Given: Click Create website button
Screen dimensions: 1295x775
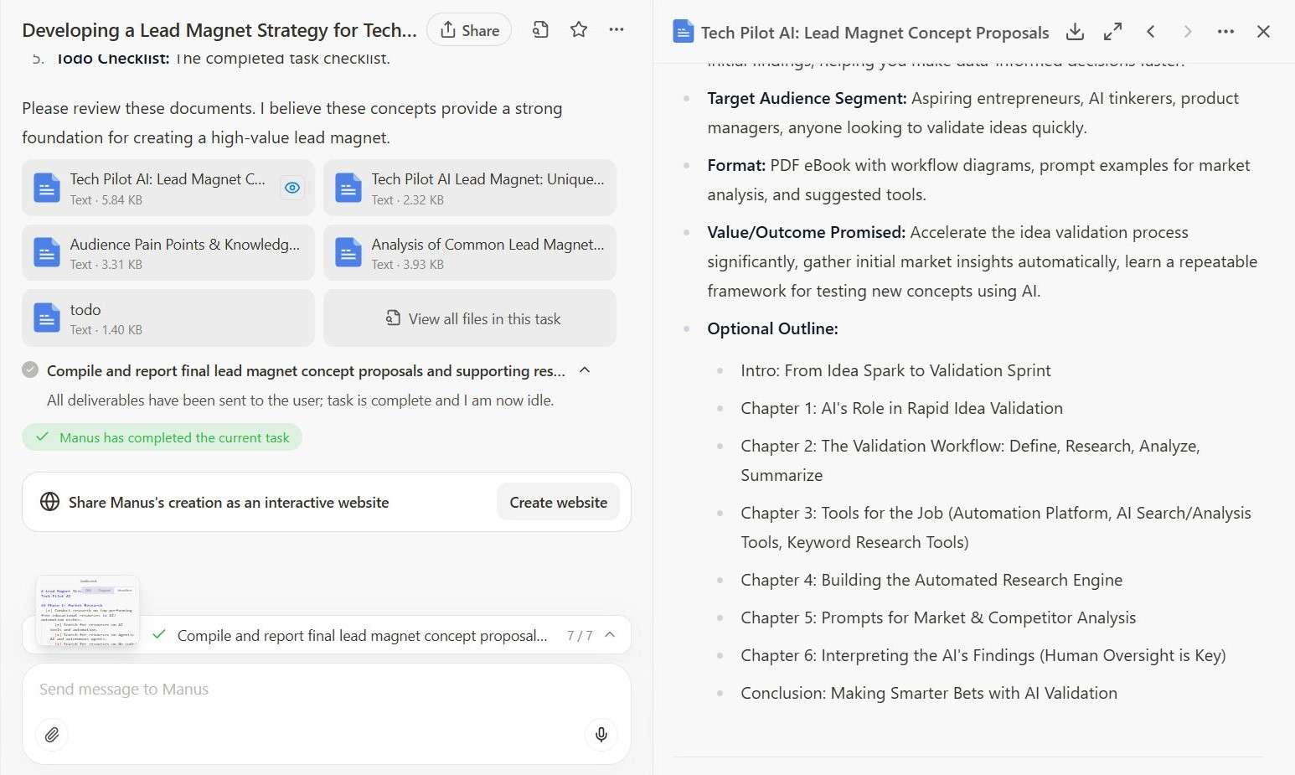Looking at the screenshot, I should (559, 502).
